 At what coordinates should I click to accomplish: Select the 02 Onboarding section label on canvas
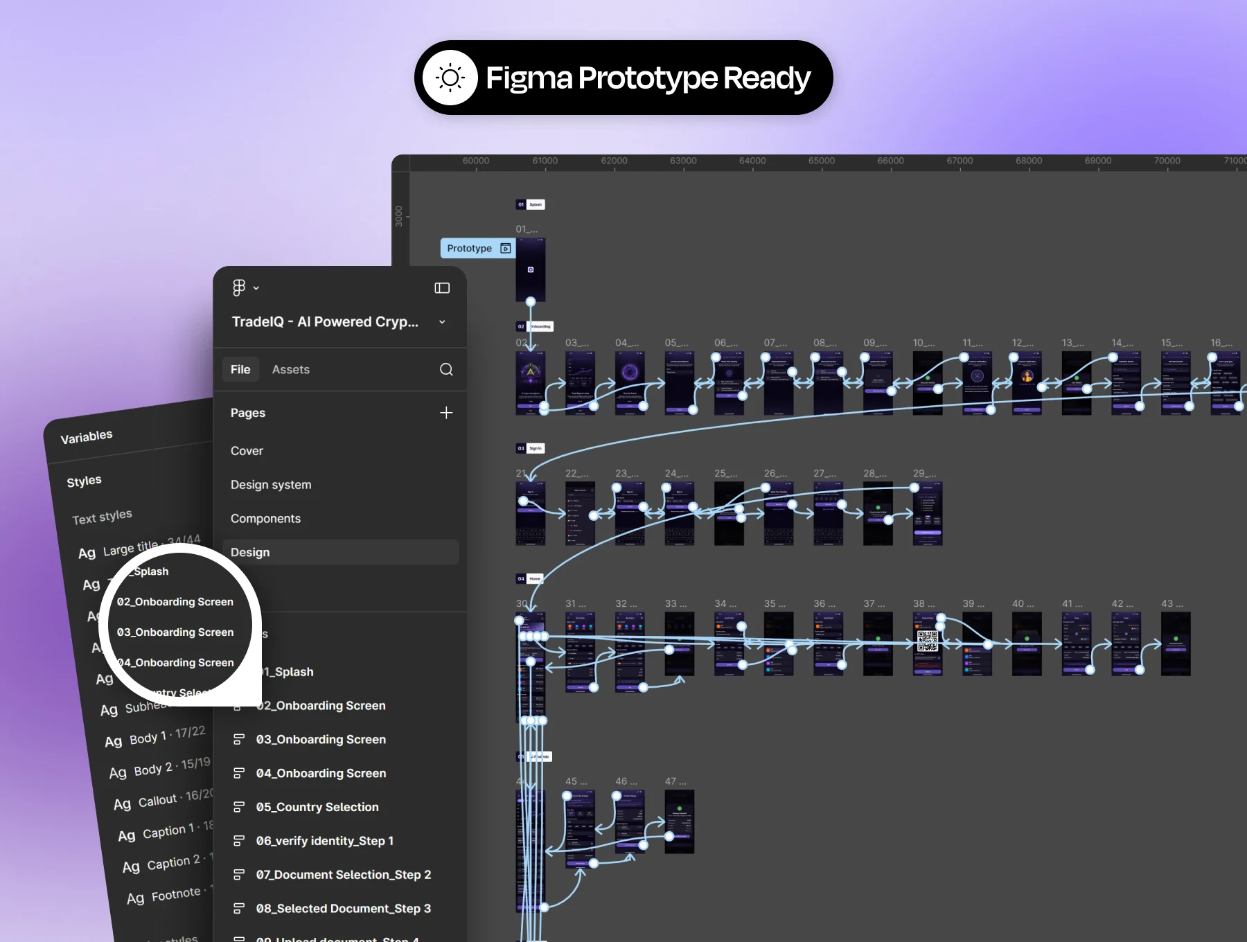[x=535, y=326]
